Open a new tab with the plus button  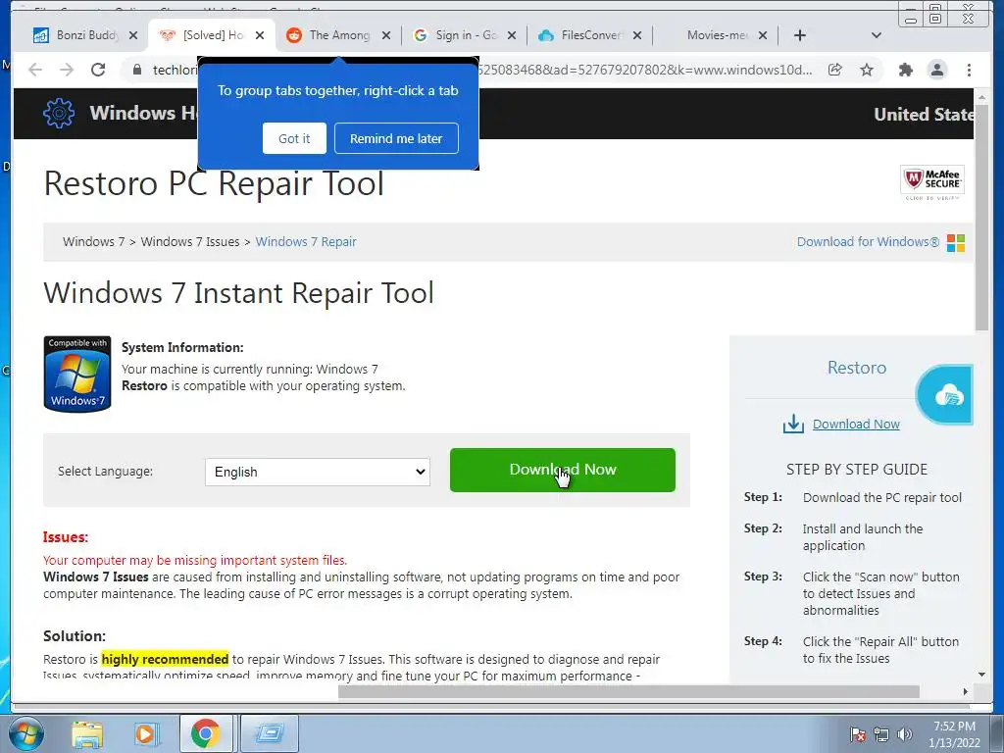point(800,35)
